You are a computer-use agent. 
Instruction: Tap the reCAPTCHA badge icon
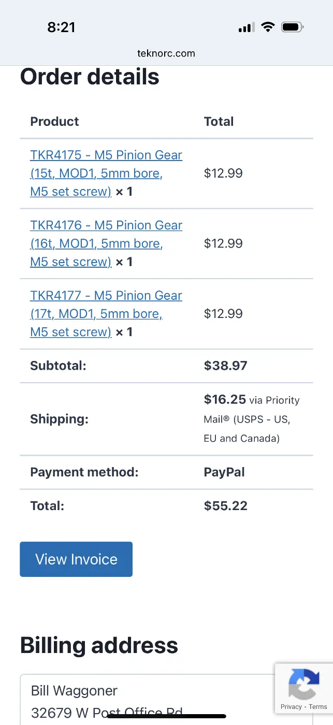[x=303, y=684]
